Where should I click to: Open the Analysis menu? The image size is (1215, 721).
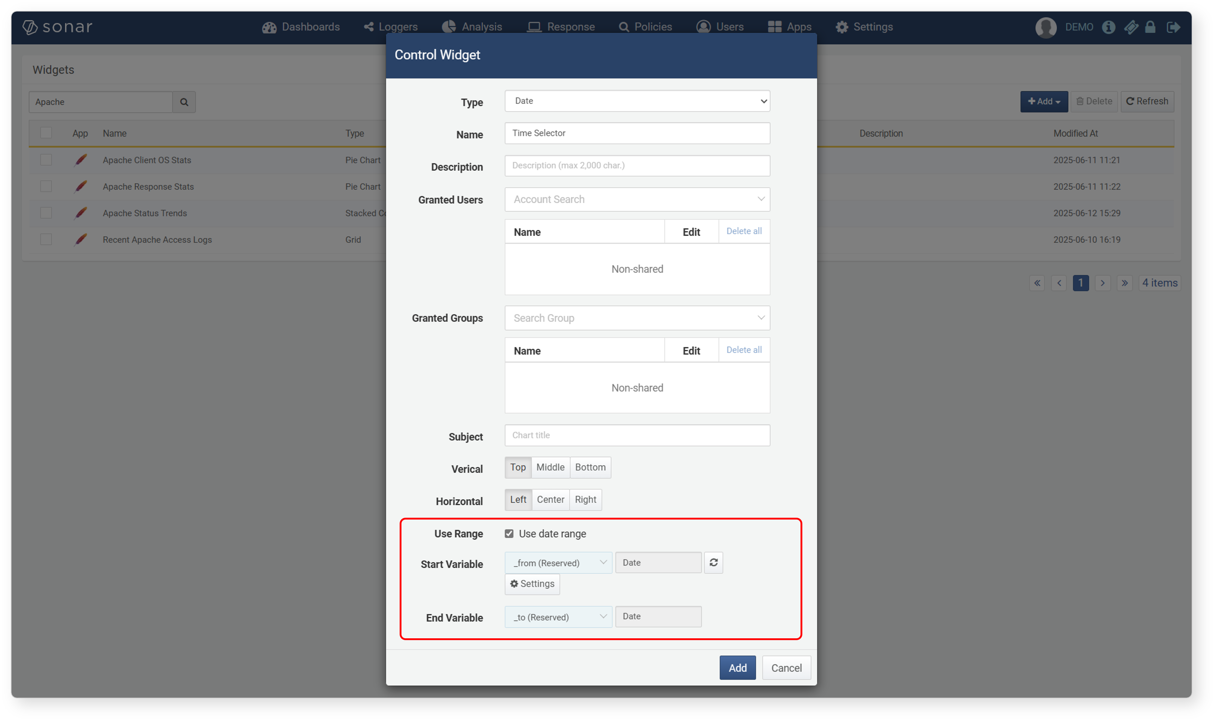pos(472,27)
